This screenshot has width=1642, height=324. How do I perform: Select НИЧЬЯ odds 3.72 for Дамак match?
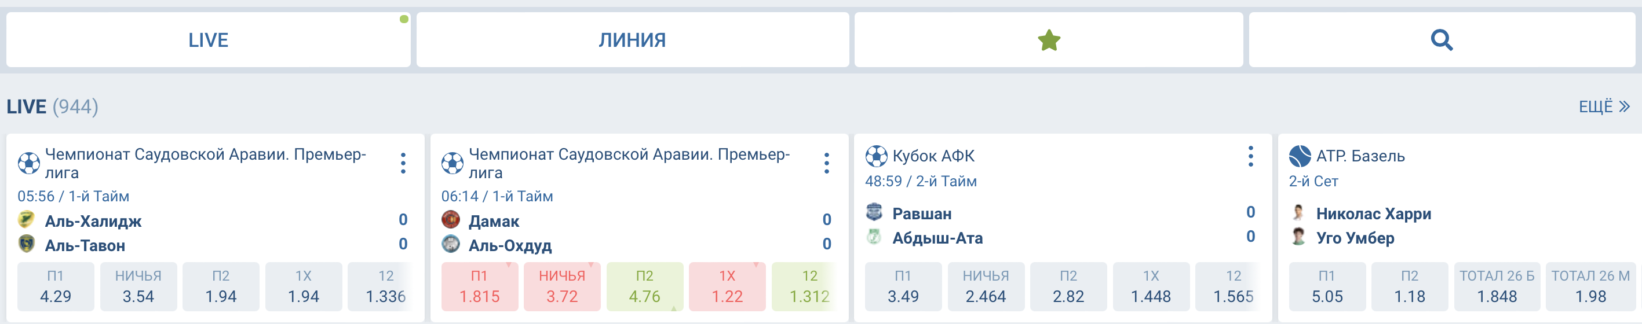[561, 287]
